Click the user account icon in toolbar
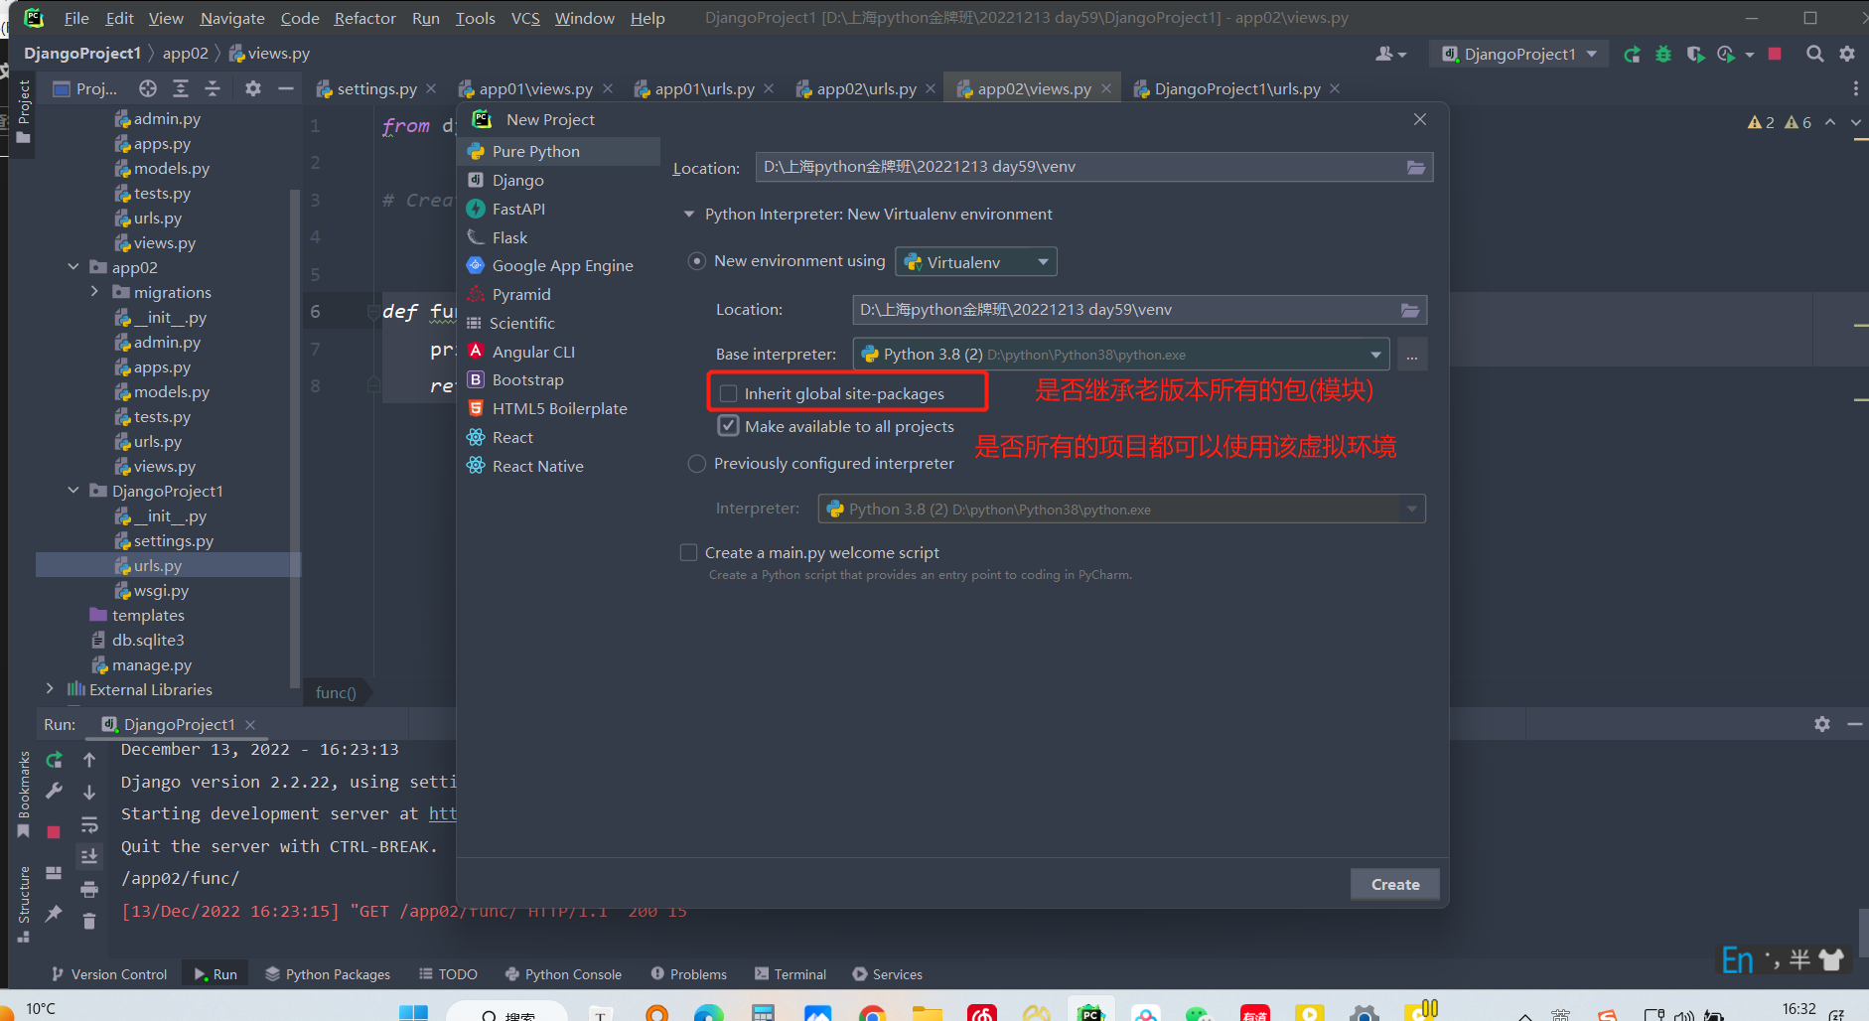This screenshot has width=1869, height=1021. (x=1390, y=54)
